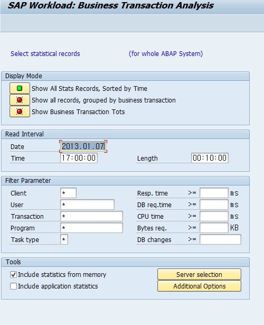Click the Resp. time threshold field
Viewport: 264px width, 325px height.
[x=214, y=193]
